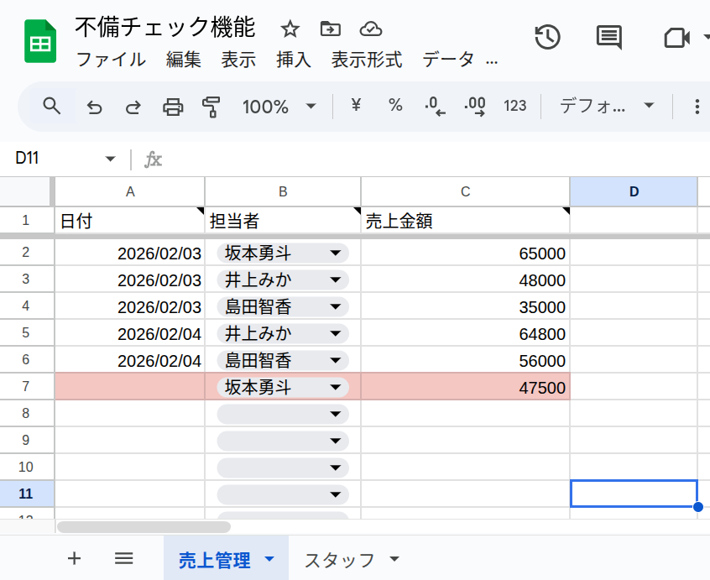Click the horizontal scrollbar
The image size is (710, 580).
point(143,526)
